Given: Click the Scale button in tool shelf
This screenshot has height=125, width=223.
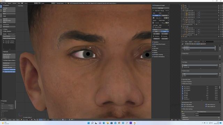Looking at the screenshot, I should [9, 11].
